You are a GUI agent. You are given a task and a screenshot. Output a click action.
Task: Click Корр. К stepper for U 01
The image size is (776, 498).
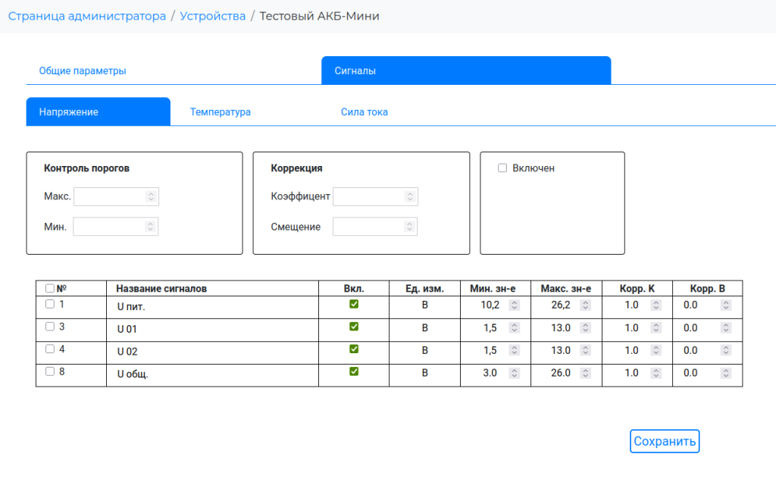point(656,327)
